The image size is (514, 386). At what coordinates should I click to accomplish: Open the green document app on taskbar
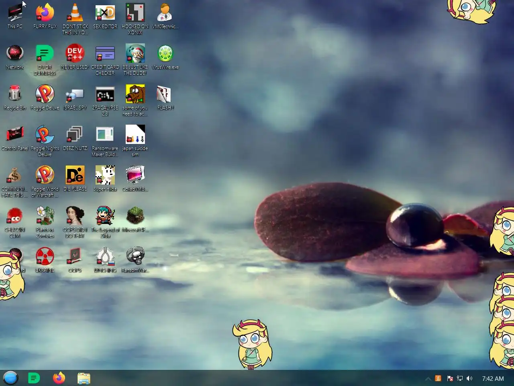pos(34,378)
